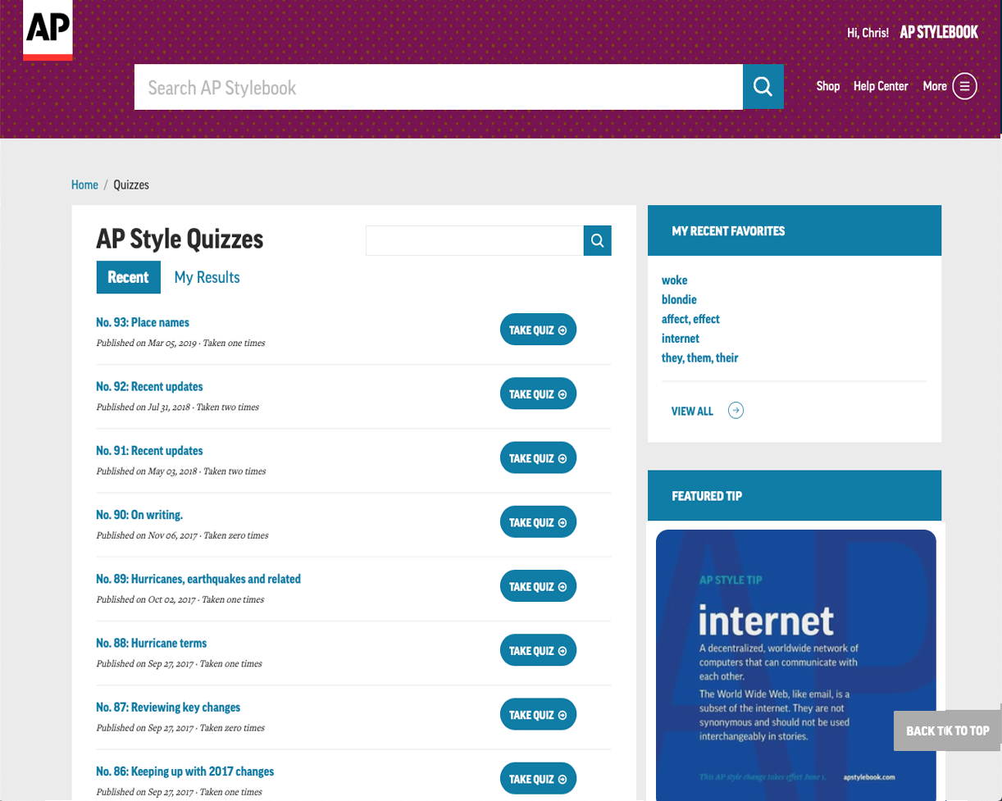Image resolution: width=1002 pixels, height=801 pixels.
Task: Take quiz No. 86 Keeping up with 2017 changes
Action: tap(538, 778)
